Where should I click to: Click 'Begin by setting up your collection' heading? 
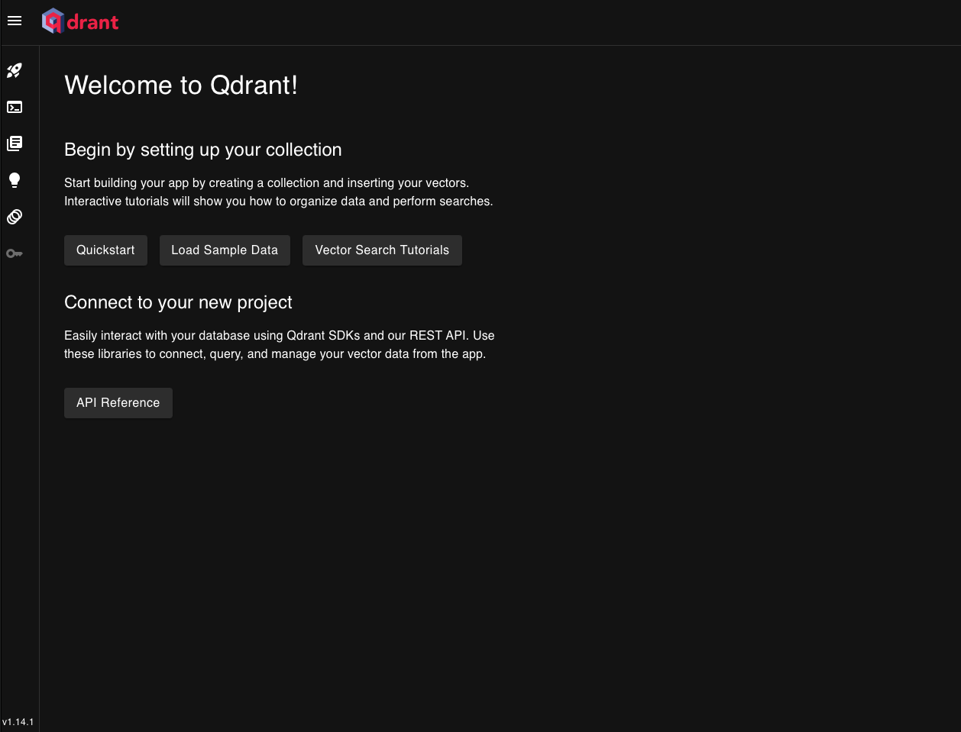[x=203, y=150]
